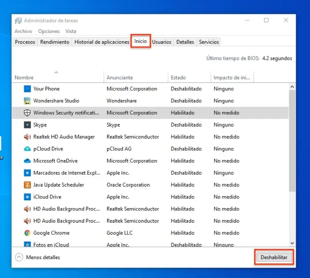Collapse view with Menos detalles
310x278 pixels.
coord(39,257)
